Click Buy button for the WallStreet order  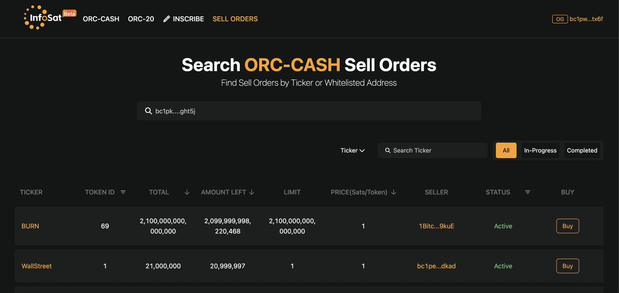[x=567, y=266]
